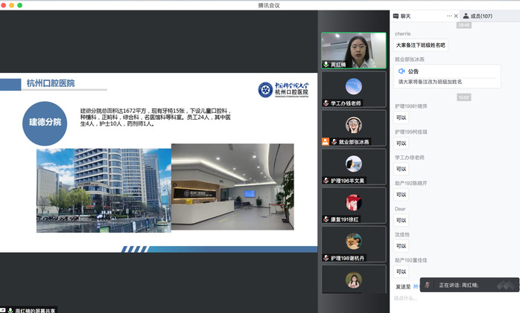Click the 周红楠的屏幕共享 screen-share label
The height and width of the screenshot is (313, 520).
point(35,310)
